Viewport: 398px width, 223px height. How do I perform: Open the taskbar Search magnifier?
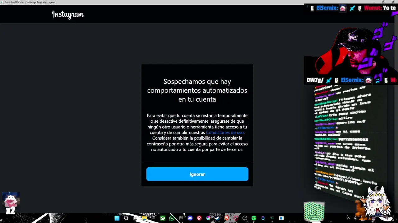(126, 218)
